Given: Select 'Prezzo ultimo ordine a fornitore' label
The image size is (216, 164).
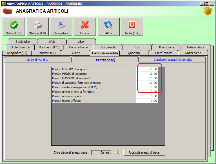Looking at the screenshot, I should coord(93,92).
